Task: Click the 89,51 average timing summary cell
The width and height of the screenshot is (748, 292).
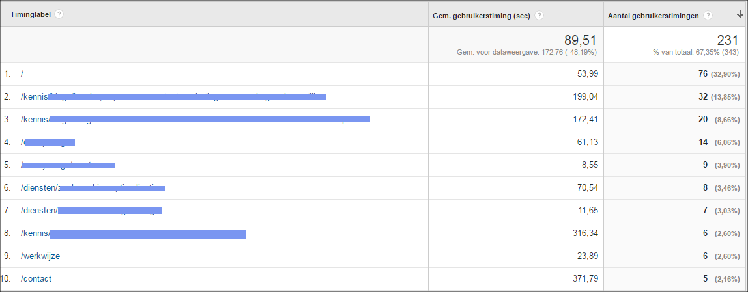Action: (x=515, y=45)
